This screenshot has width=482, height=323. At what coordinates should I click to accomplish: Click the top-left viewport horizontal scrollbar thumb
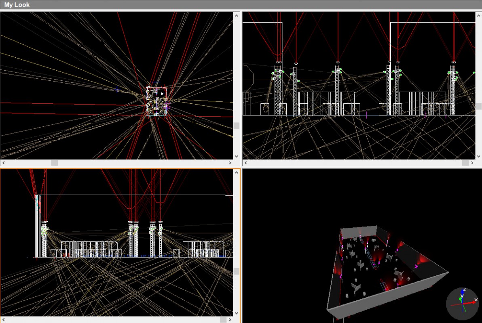55,163
